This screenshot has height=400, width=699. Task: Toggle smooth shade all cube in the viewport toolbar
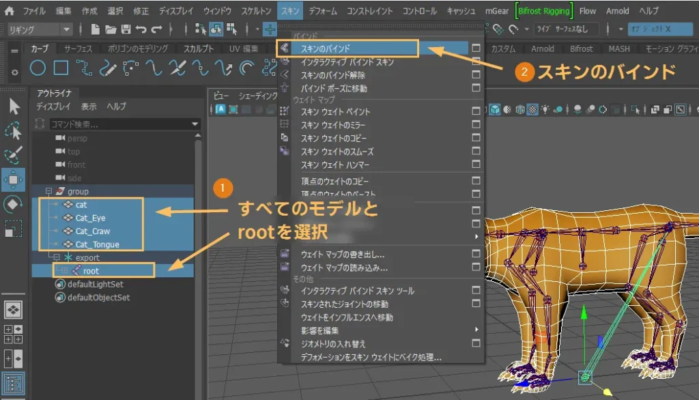click(495, 109)
